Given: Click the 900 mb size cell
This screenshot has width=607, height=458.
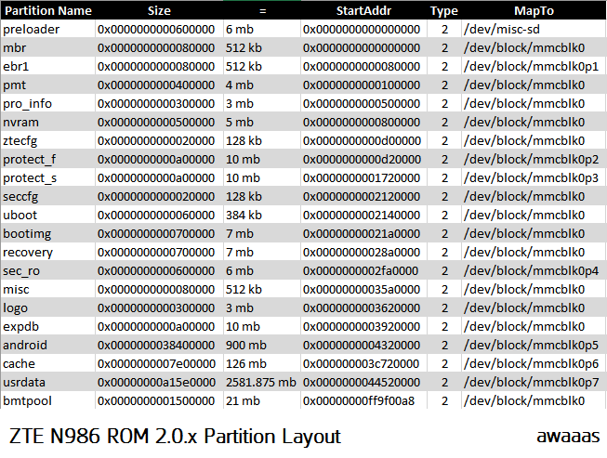Looking at the screenshot, I should click(x=245, y=345).
